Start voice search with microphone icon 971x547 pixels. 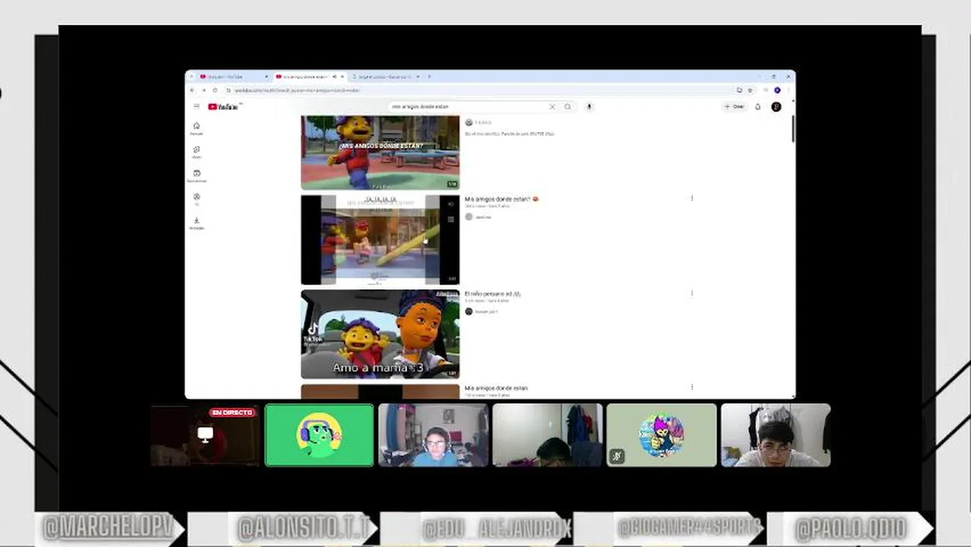(589, 107)
